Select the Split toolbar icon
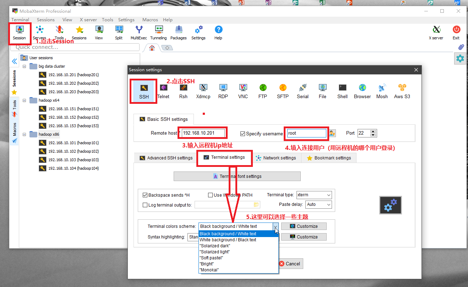Viewport: 468px width, 287px height. [119, 33]
